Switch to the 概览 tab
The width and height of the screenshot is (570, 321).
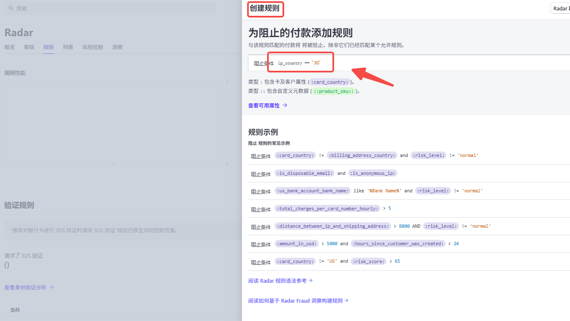[x=9, y=47]
